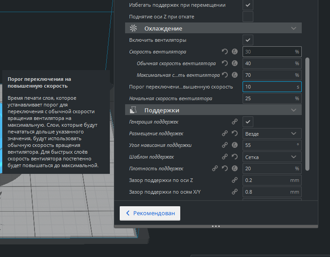This screenshot has height=257, width=330.
Task: Click link icon of Угол нависания поддержки
Action: [225, 145]
